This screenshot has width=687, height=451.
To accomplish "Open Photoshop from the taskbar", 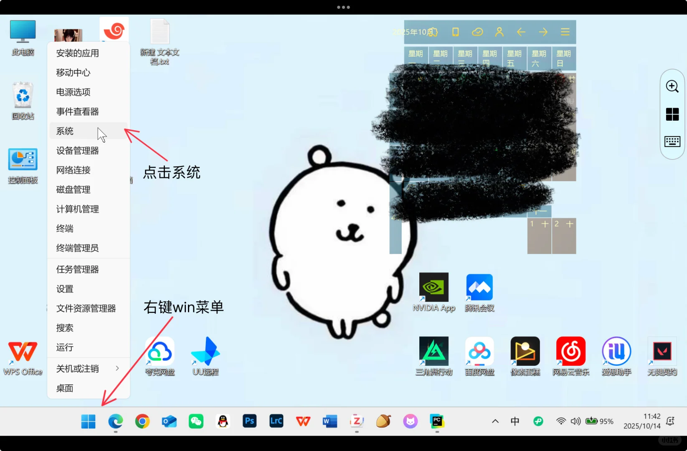I will pos(249,421).
